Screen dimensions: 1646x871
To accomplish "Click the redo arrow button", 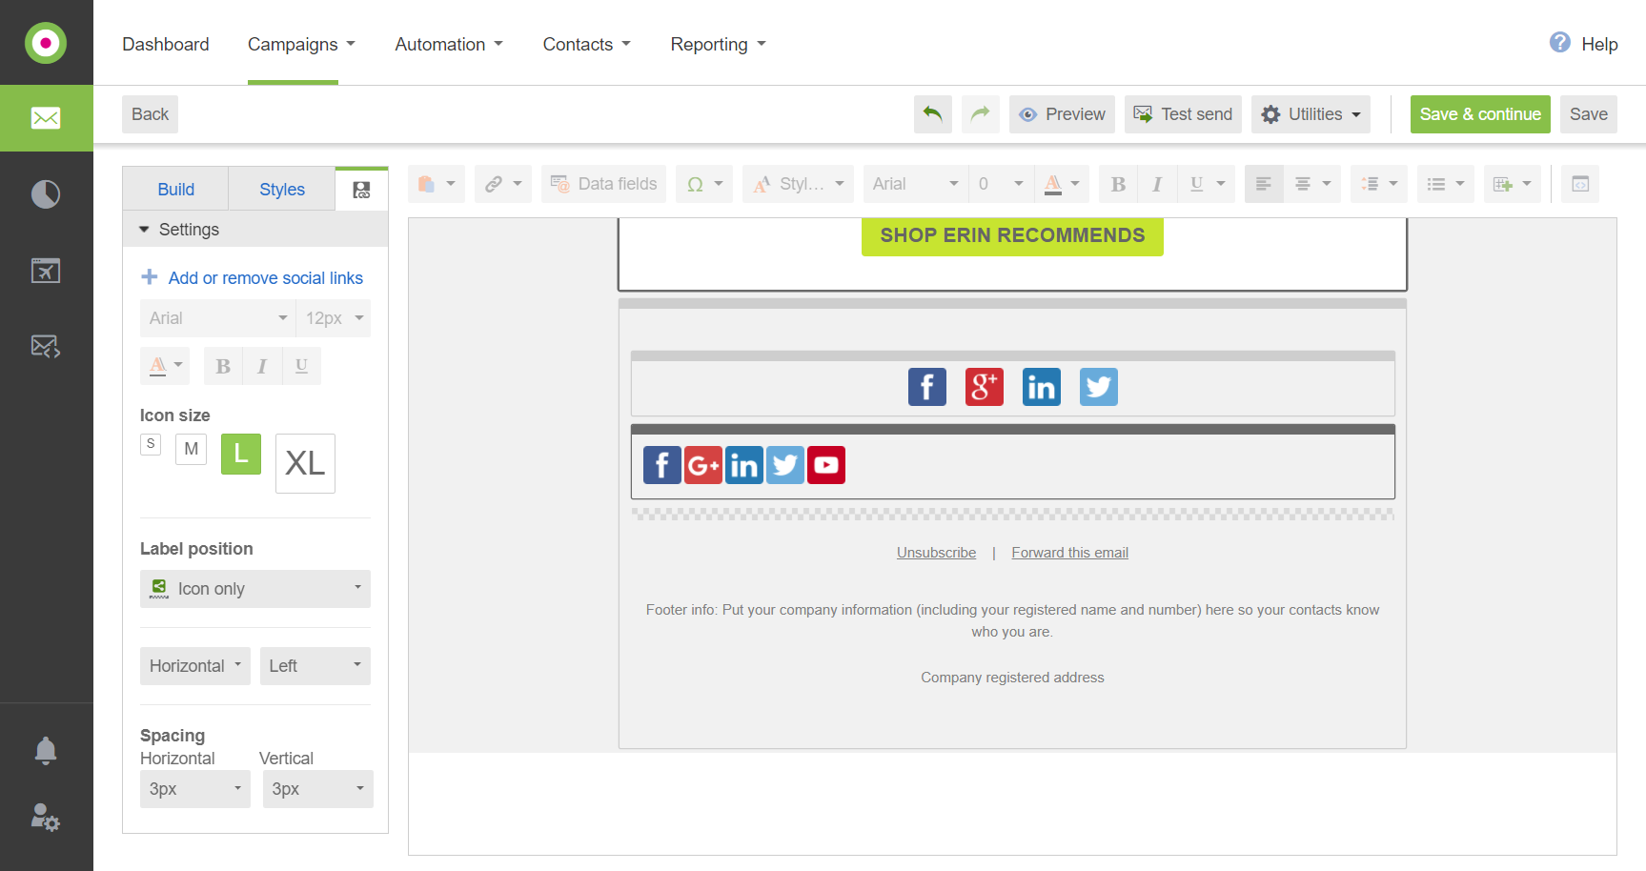I will point(980,114).
